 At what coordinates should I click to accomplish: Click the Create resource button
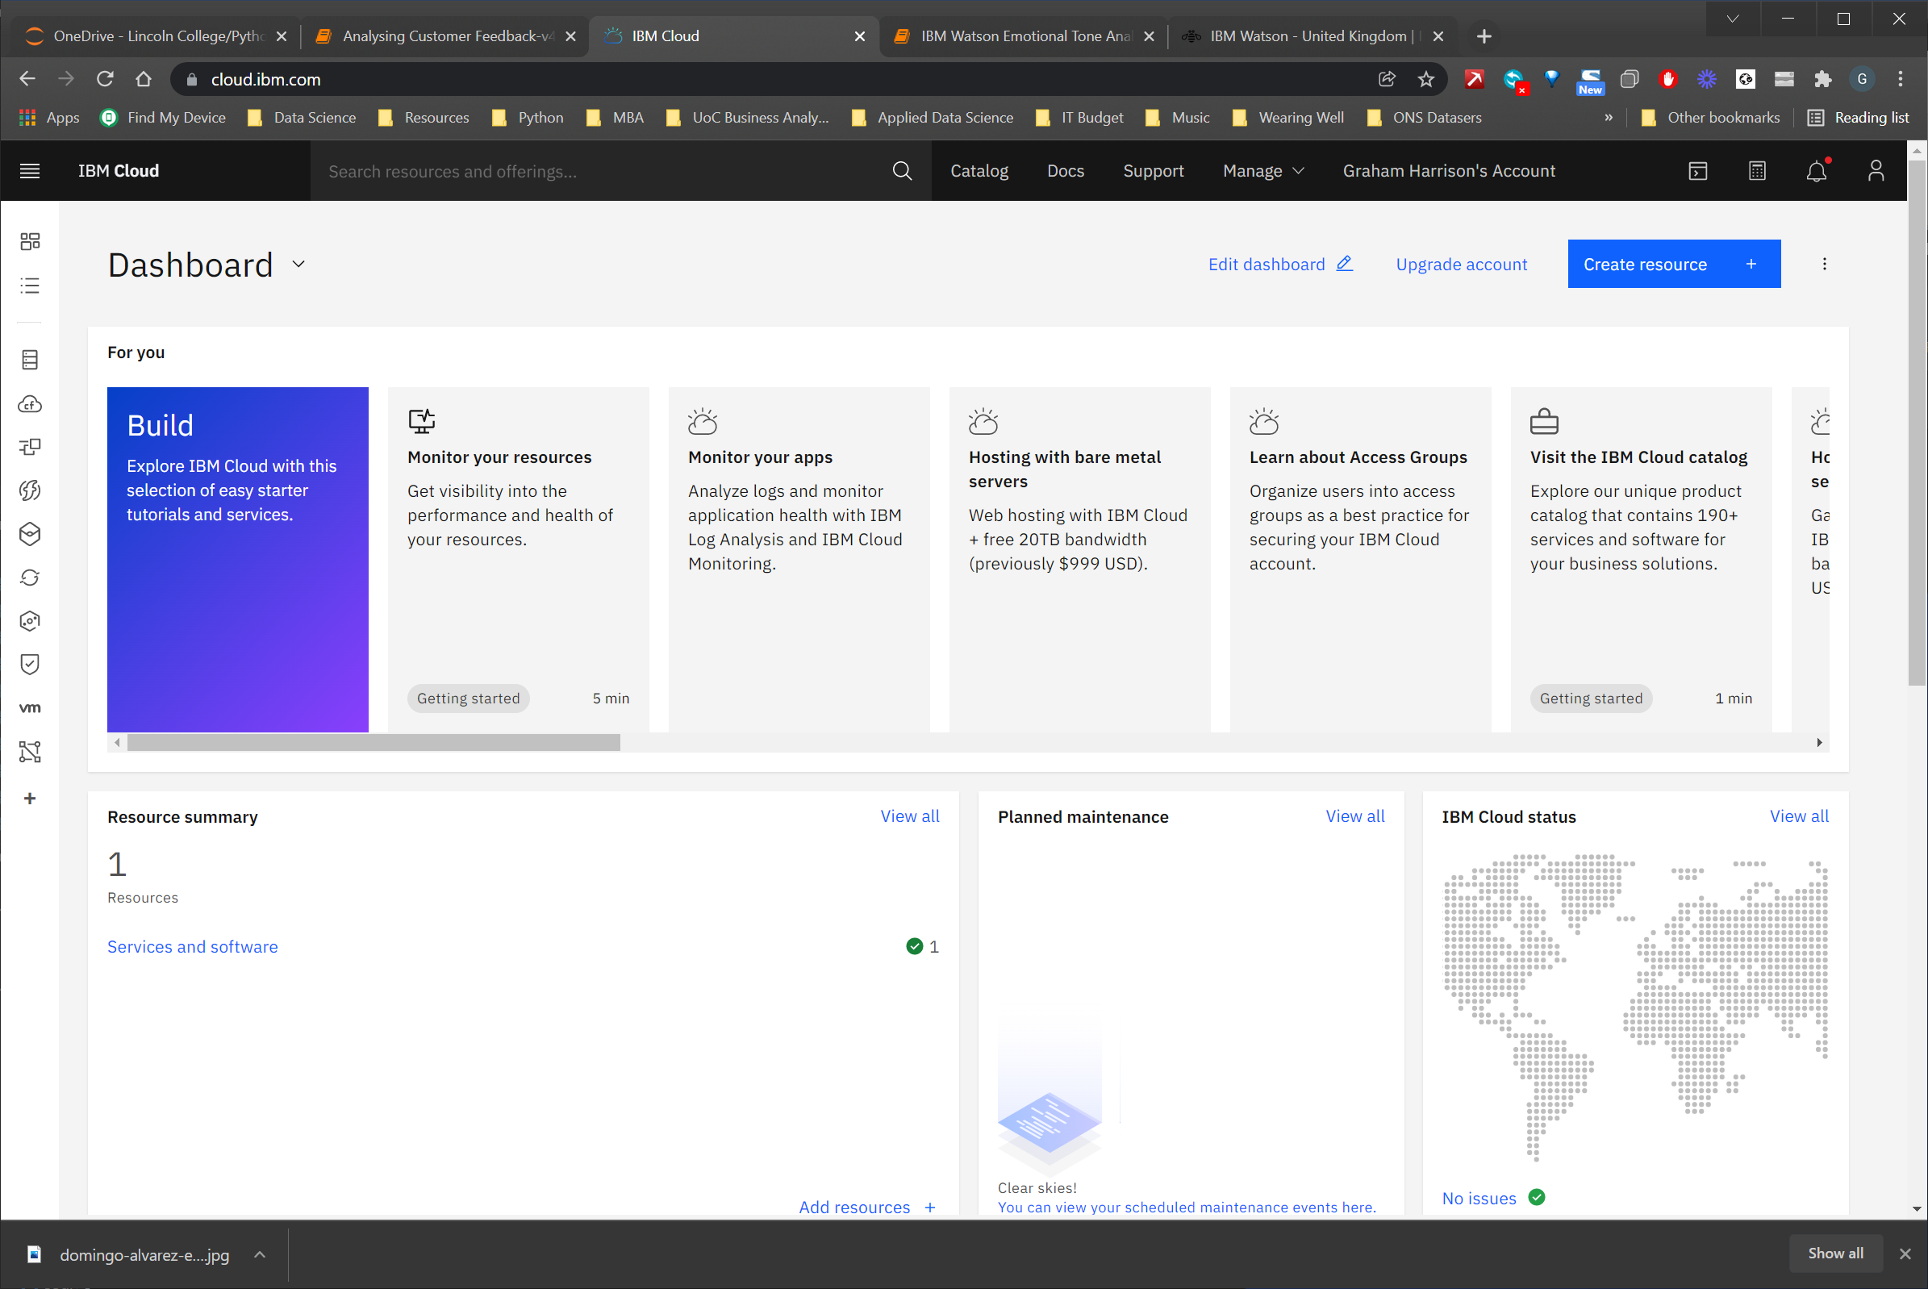pos(1673,264)
